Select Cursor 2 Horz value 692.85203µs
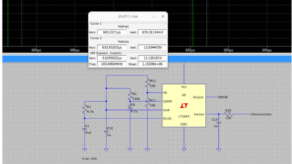 click(x=112, y=47)
